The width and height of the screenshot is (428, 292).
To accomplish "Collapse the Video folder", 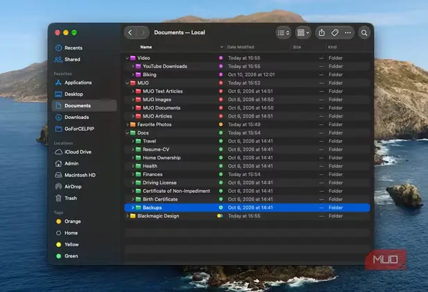I will coord(127,58).
